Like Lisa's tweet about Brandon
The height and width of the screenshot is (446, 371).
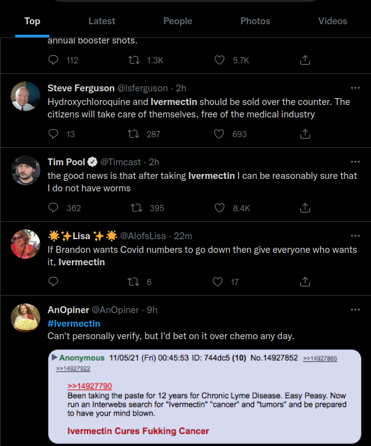click(x=218, y=281)
